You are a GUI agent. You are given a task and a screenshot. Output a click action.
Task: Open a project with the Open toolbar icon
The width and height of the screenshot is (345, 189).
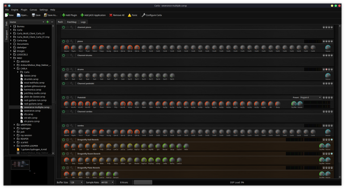[x=19, y=15]
